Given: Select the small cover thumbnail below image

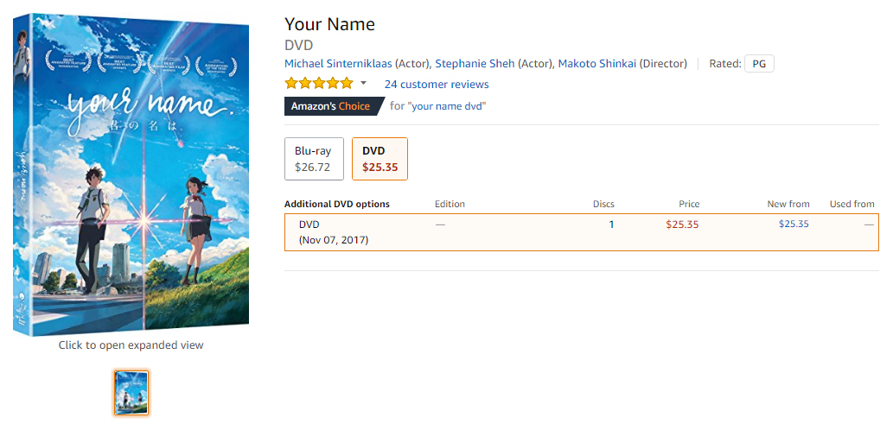Looking at the screenshot, I should pos(131,393).
